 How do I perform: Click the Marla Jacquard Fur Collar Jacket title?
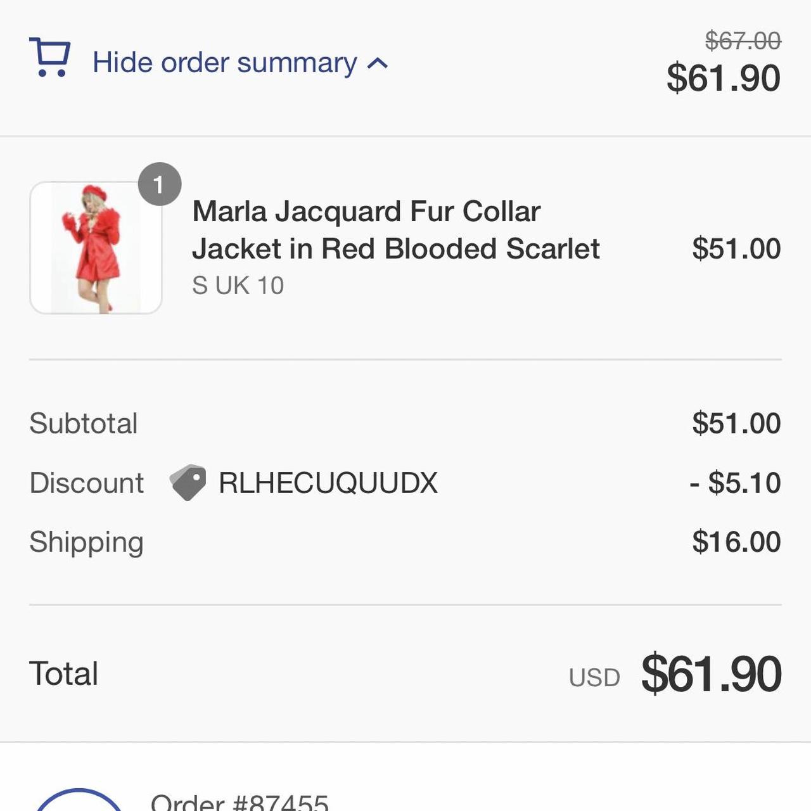coord(395,230)
